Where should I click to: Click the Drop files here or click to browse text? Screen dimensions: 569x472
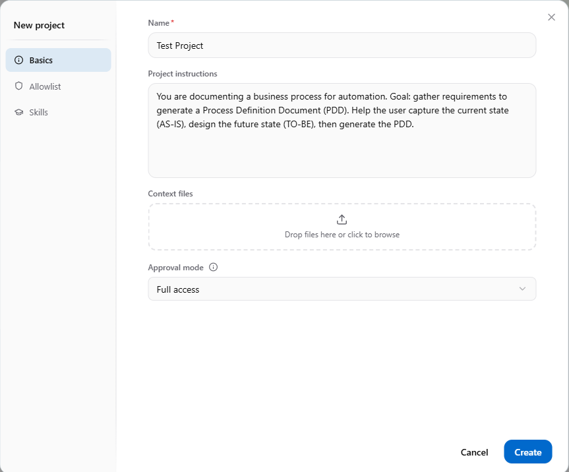[x=342, y=235]
